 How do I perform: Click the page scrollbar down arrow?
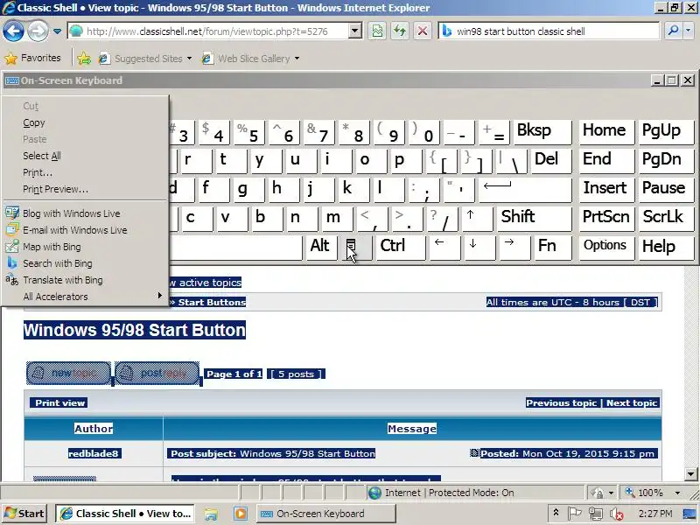690,474
